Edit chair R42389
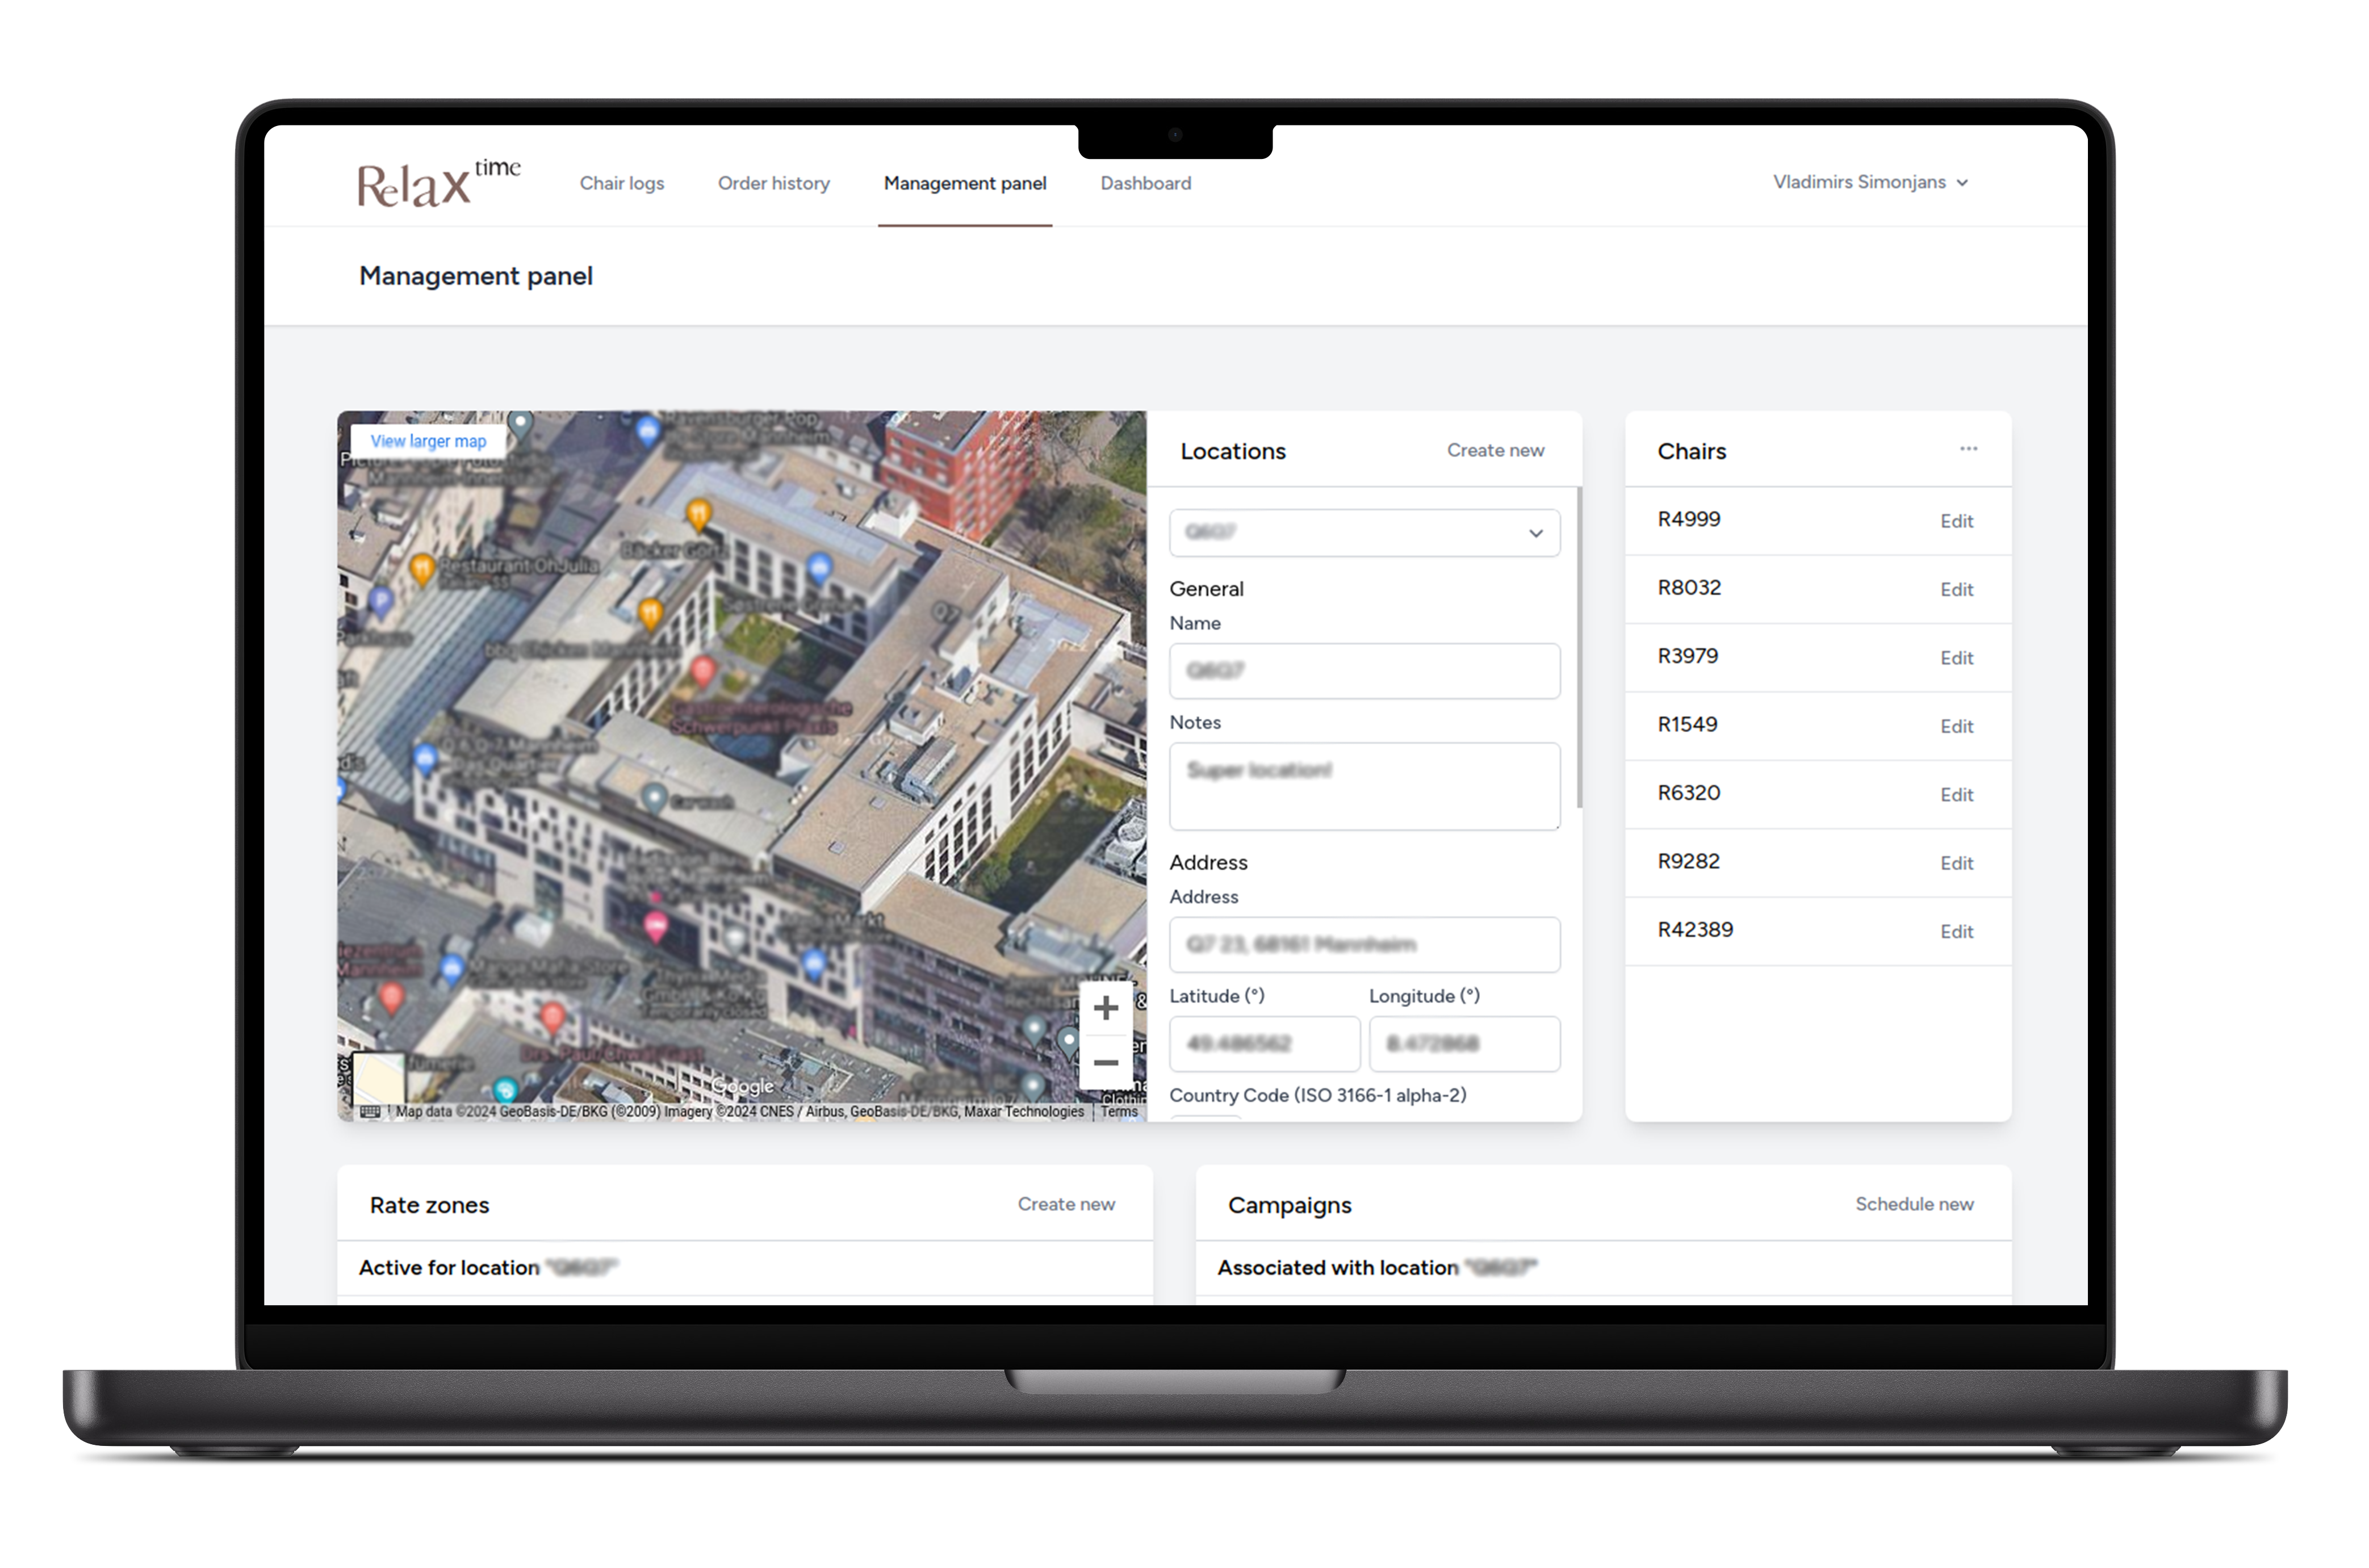The width and height of the screenshot is (2369, 1568). click(x=1956, y=932)
